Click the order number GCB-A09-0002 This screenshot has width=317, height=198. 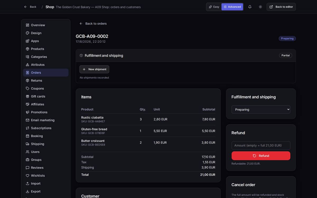coord(92,36)
